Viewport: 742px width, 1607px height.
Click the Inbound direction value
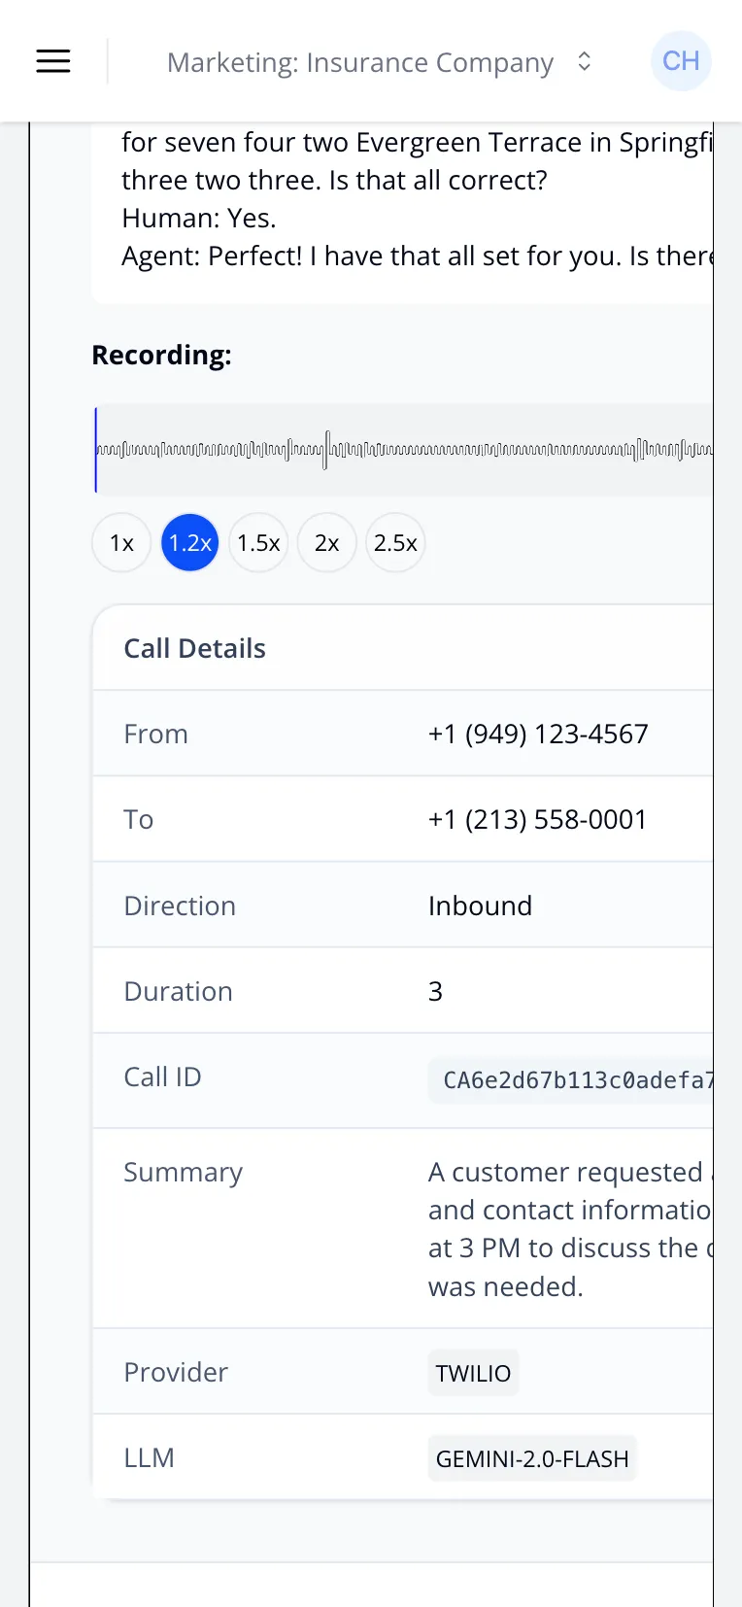[480, 905]
